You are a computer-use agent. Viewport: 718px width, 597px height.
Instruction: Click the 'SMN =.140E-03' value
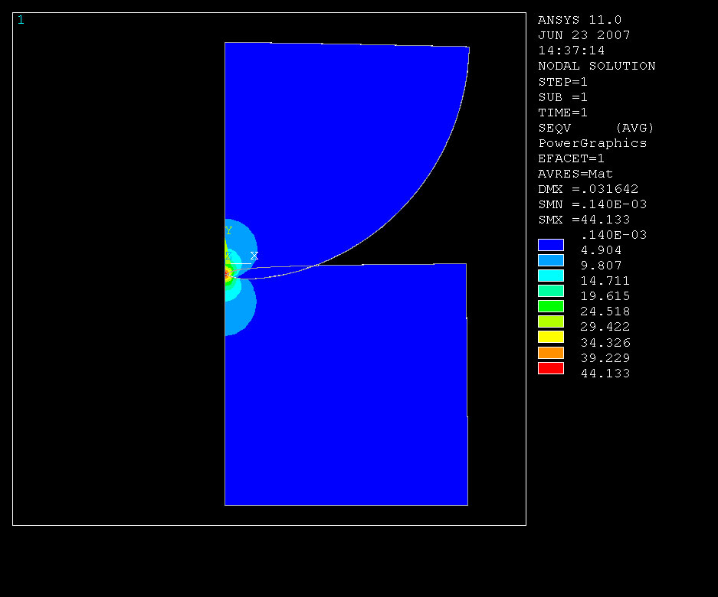(592, 204)
